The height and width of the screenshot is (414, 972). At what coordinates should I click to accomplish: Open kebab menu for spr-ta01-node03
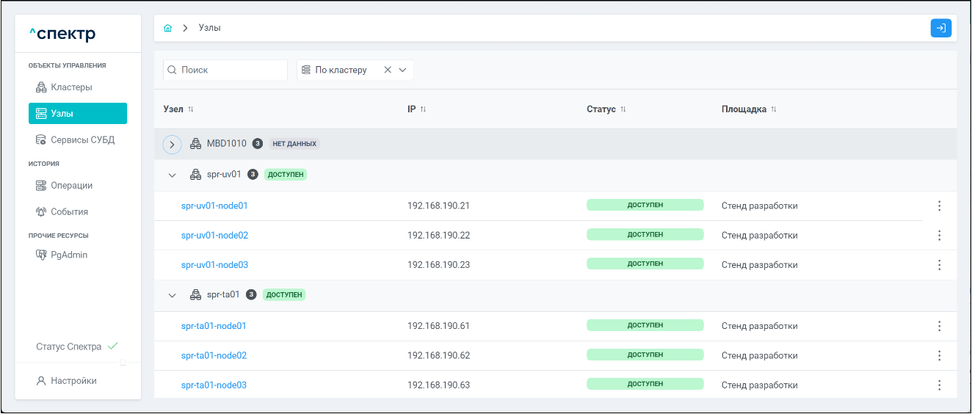[939, 385]
